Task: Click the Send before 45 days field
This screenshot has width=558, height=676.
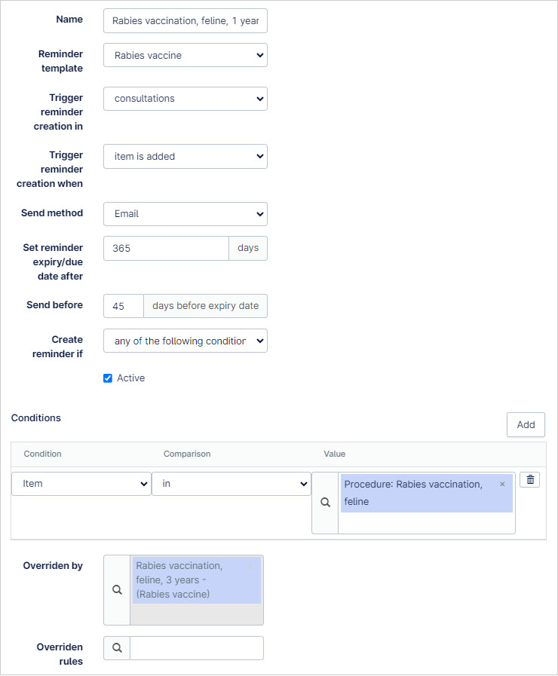Action: coord(124,306)
